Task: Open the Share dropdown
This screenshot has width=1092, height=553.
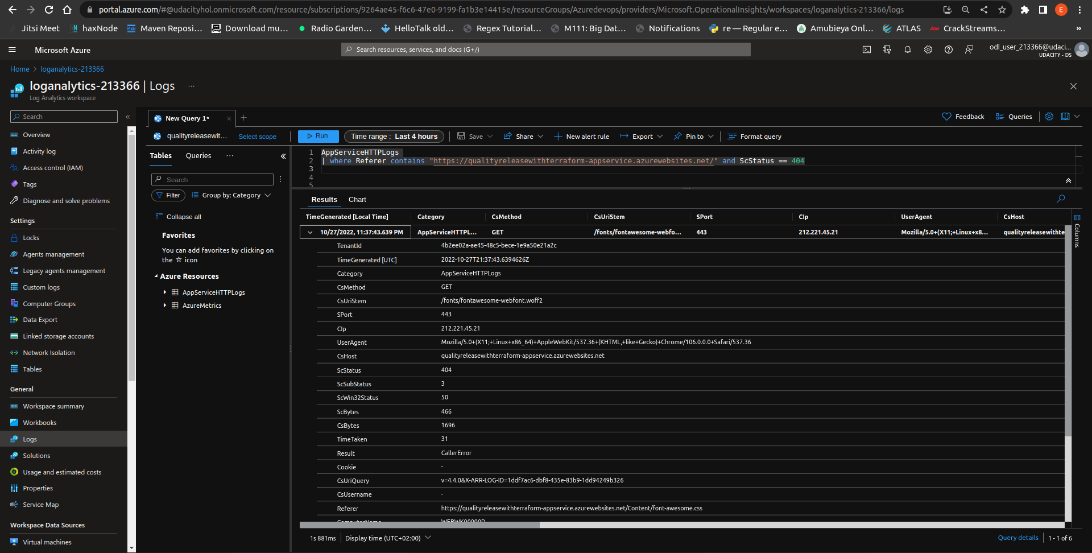Action: click(x=524, y=137)
